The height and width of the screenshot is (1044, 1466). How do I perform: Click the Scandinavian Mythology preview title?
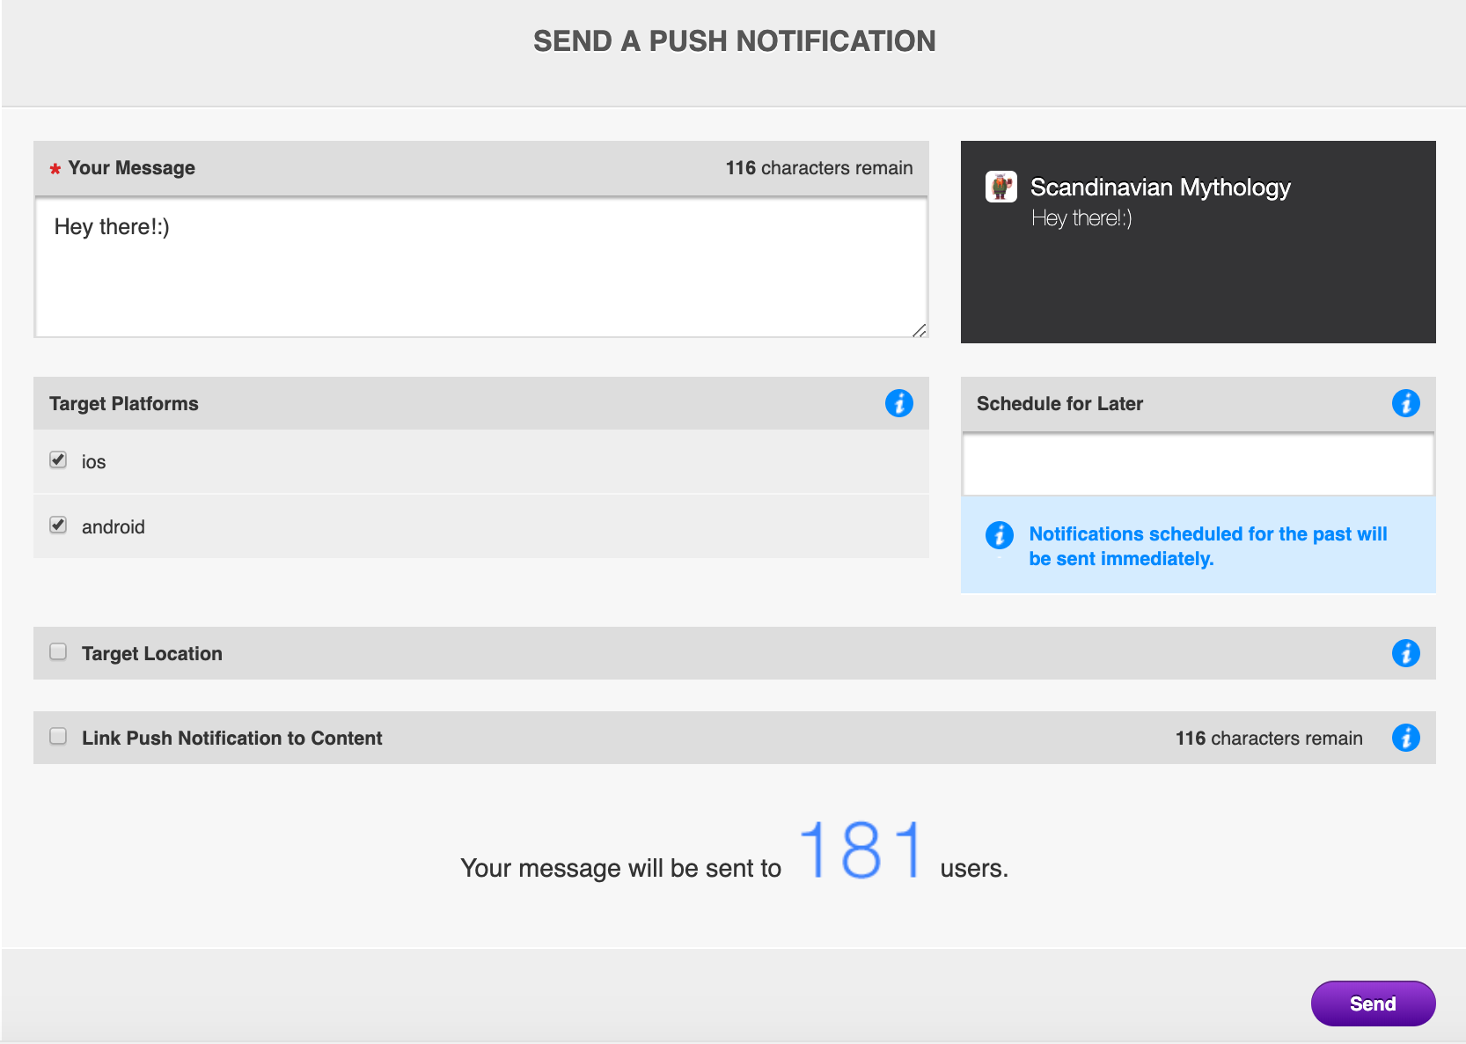(x=1160, y=187)
